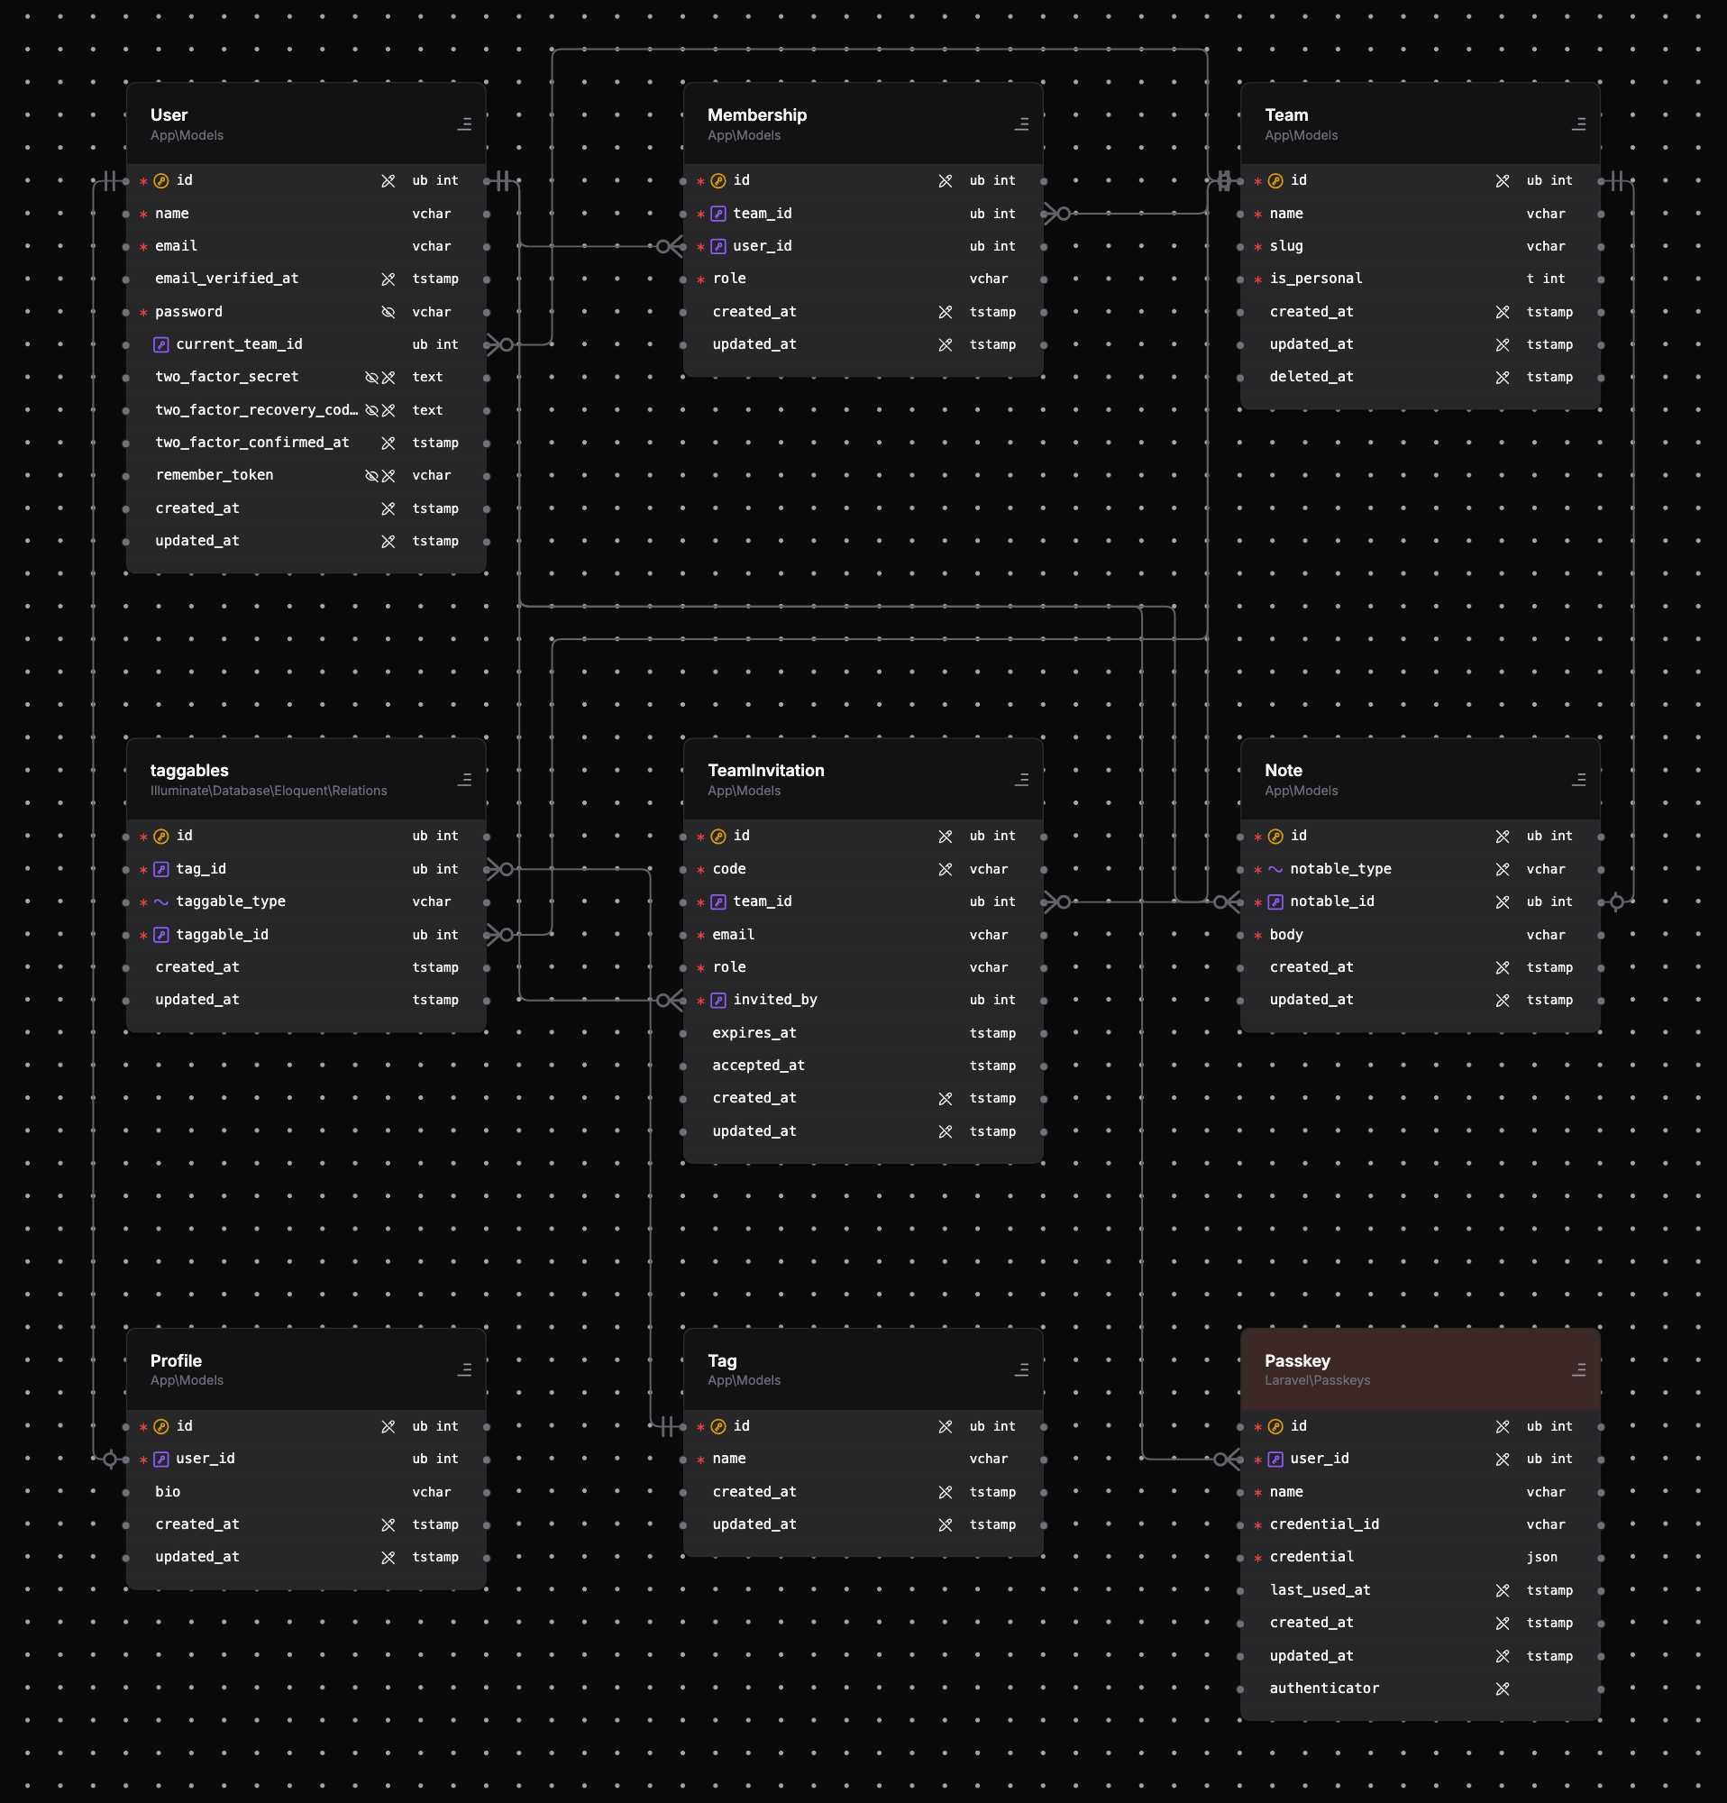Click the foreign key icon beside invited_by

[718, 1001]
